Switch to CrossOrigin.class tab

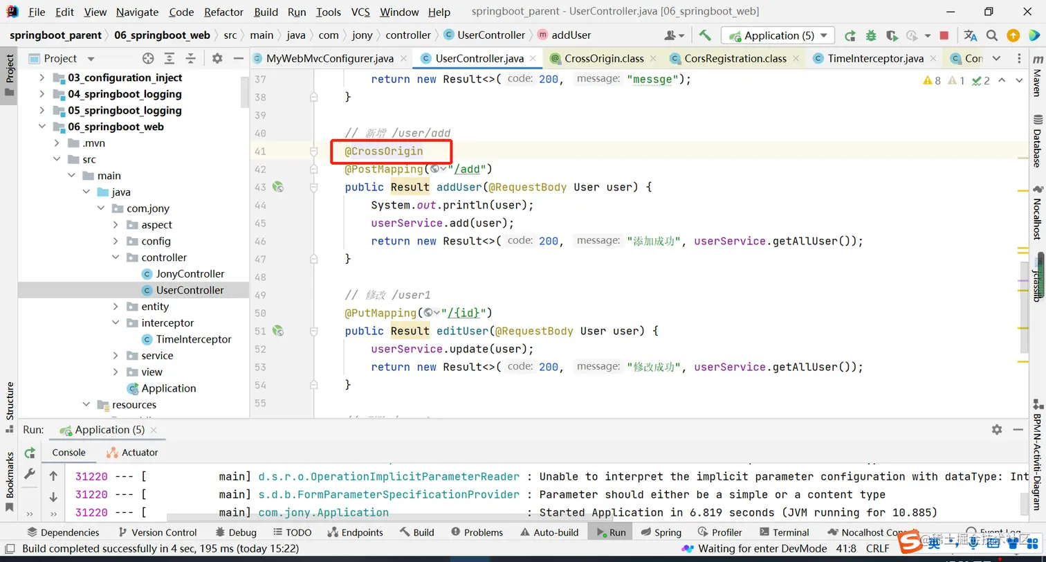604,59
